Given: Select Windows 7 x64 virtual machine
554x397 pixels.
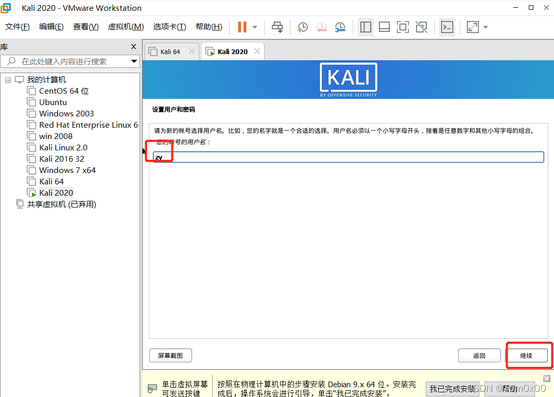Looking at the screenshot, I should pyautogui.click(x=67, y=170).
